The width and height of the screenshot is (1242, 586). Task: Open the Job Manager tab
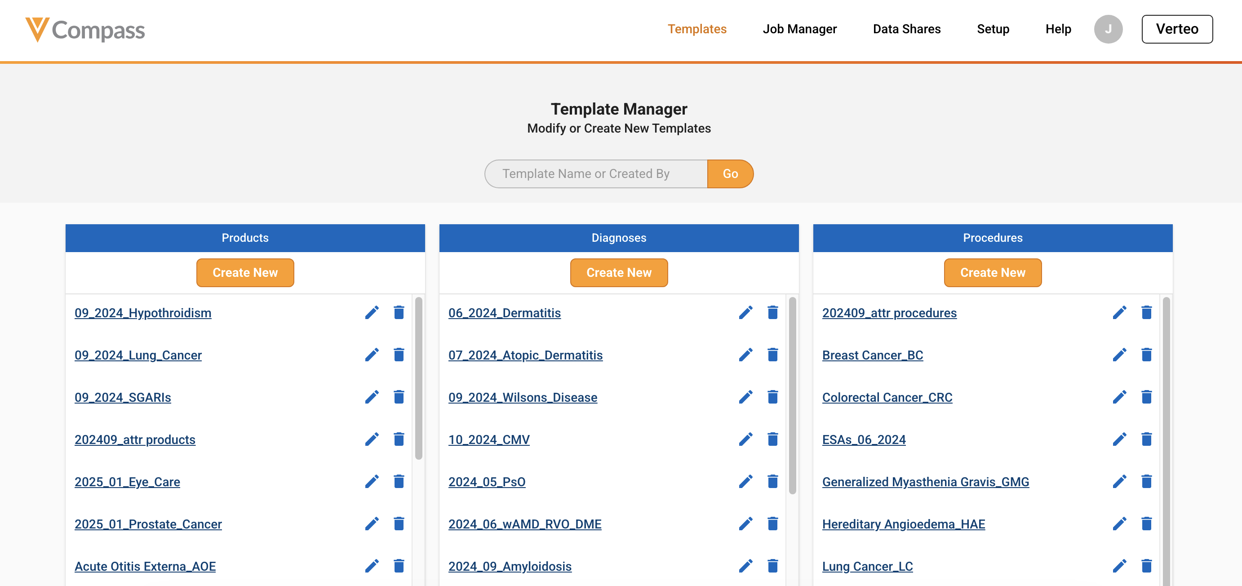click(799, 29)
